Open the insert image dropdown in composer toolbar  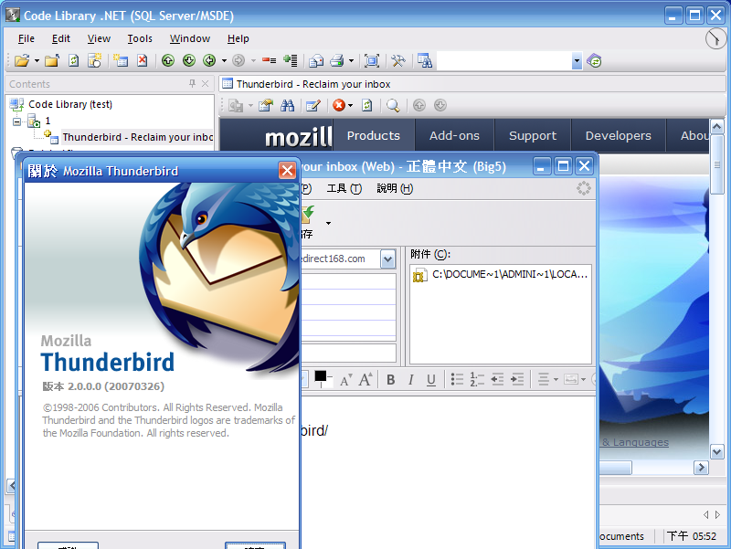[x=583, y=379]
